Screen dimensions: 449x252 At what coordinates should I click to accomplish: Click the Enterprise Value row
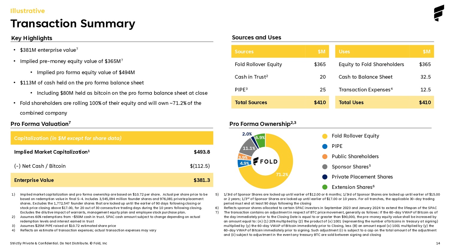click(112, 180)
